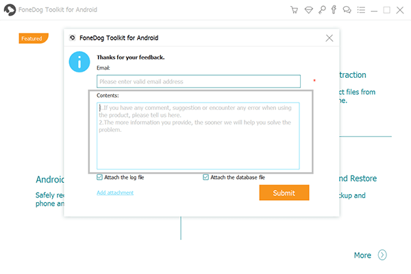This screenshot has height=274, width=411.
Task: Click the 'Email:' label
Action: coord(103,68)
